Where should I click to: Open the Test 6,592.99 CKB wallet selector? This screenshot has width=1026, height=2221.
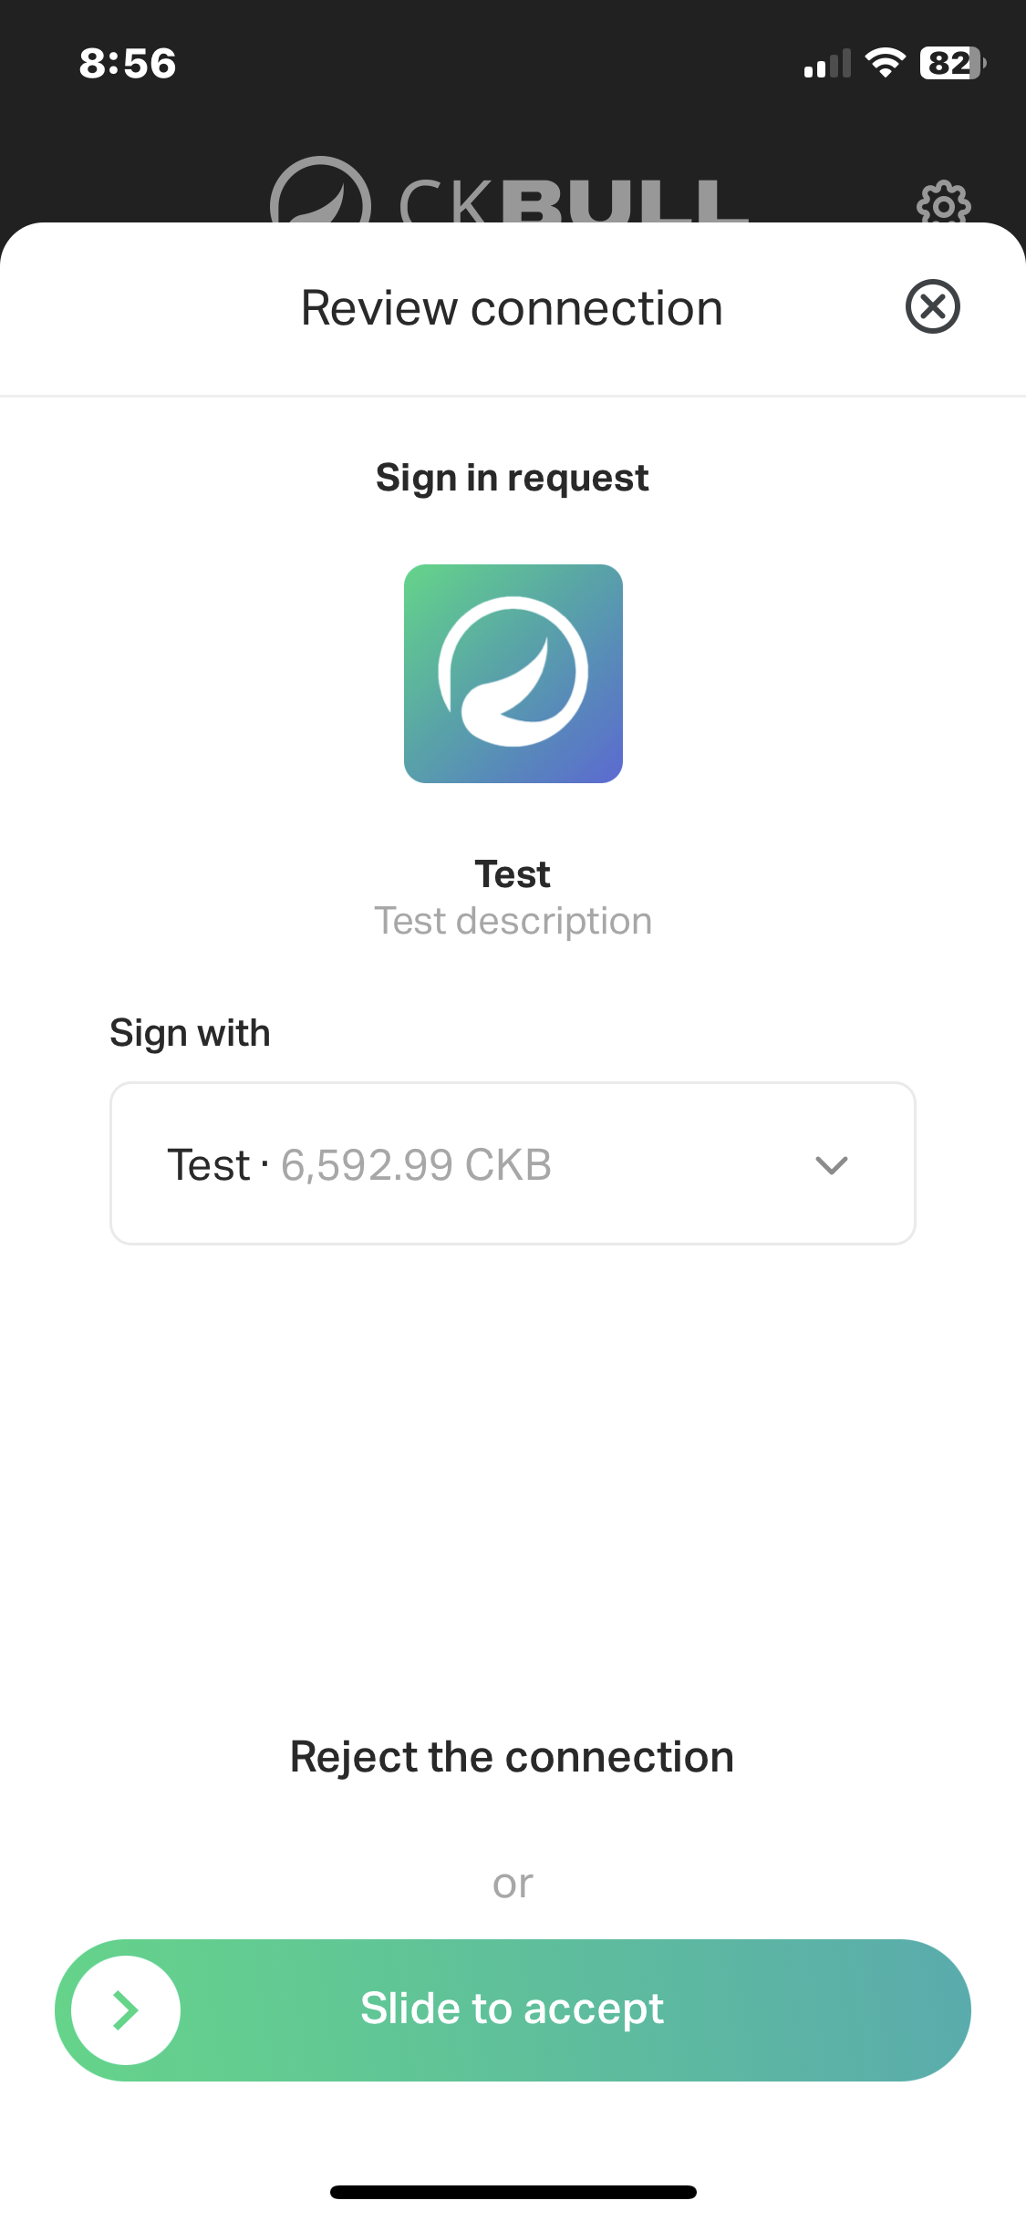[x=456, y=1164]
